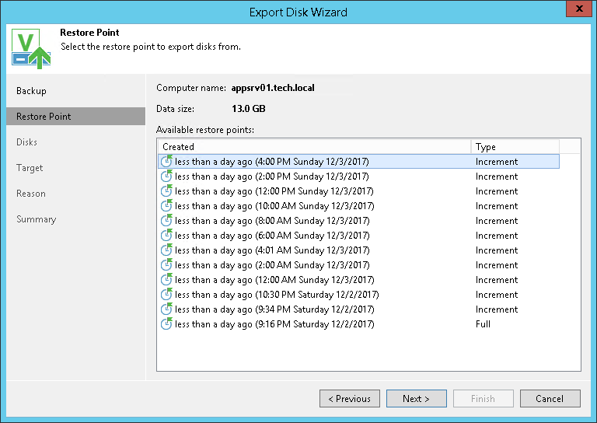Click the Previous button

(349, 399)
